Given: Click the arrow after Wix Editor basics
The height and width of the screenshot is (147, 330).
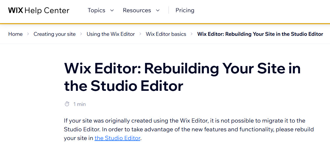Looking at the screenshot, I should point(192,34).
